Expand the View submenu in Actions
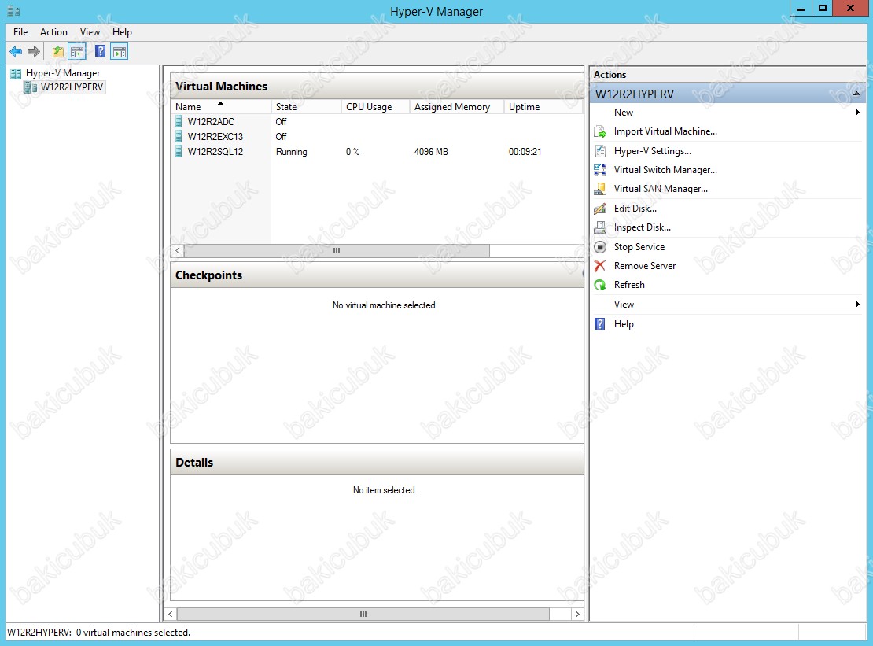The image size is (873, 646). point(857,304)
